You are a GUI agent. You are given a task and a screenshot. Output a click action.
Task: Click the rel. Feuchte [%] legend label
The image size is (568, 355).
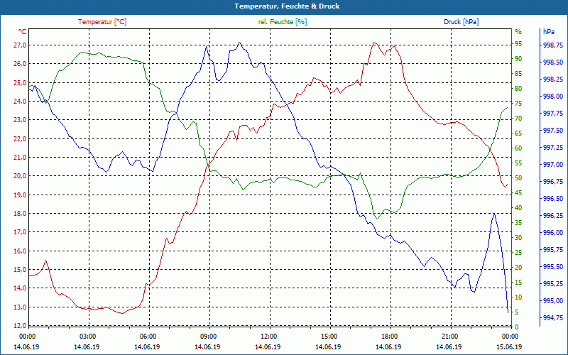click(x=282, y=22)
